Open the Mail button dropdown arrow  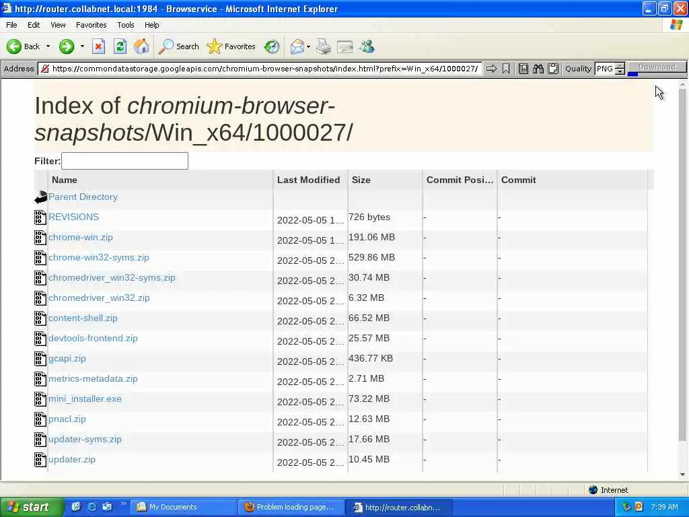coord(308,46)
